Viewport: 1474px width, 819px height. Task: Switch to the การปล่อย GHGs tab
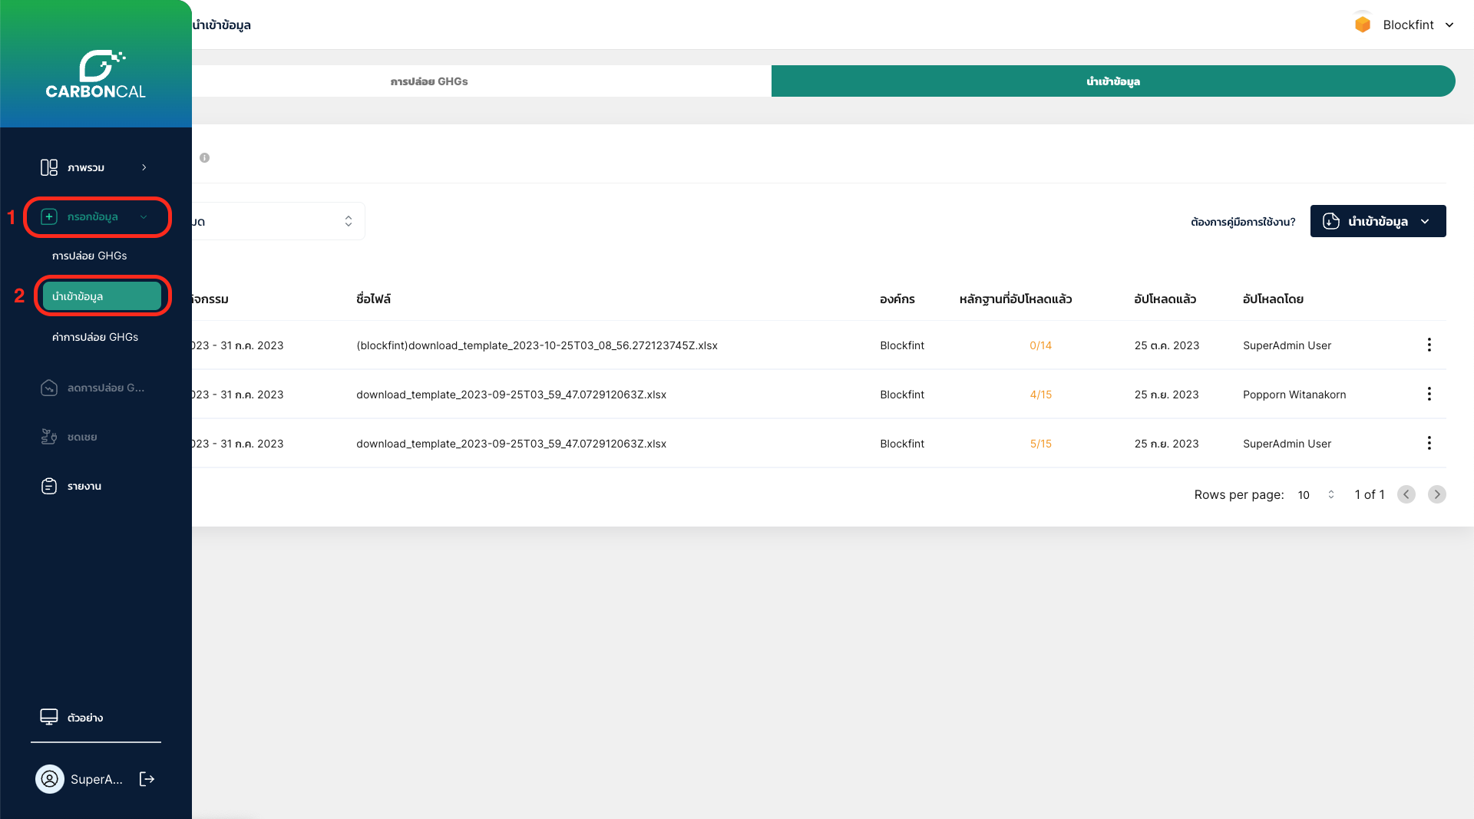(429, 81)
